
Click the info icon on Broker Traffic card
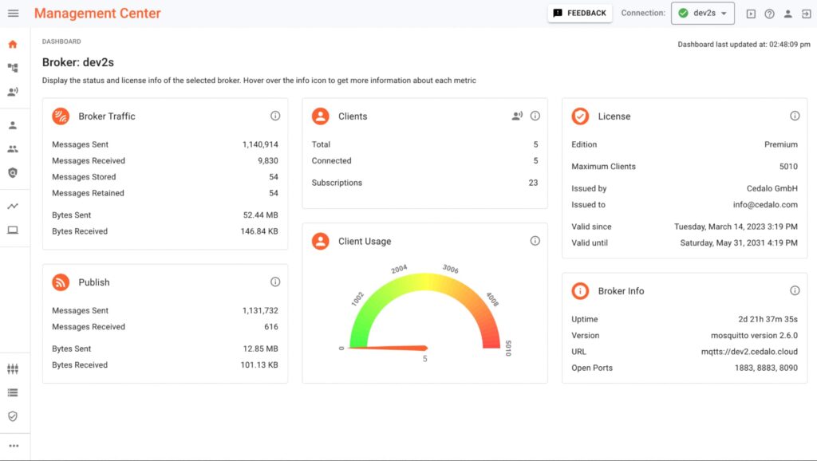tap(275, 116)
